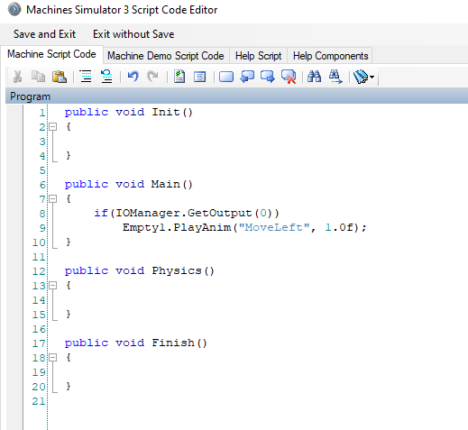Click the Cut scissors icon

(17, 77)
